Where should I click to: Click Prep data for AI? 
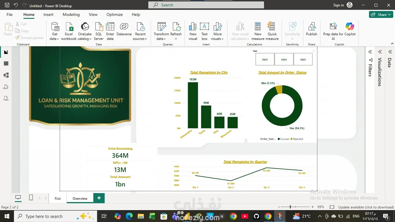click(x=333, y=31)
